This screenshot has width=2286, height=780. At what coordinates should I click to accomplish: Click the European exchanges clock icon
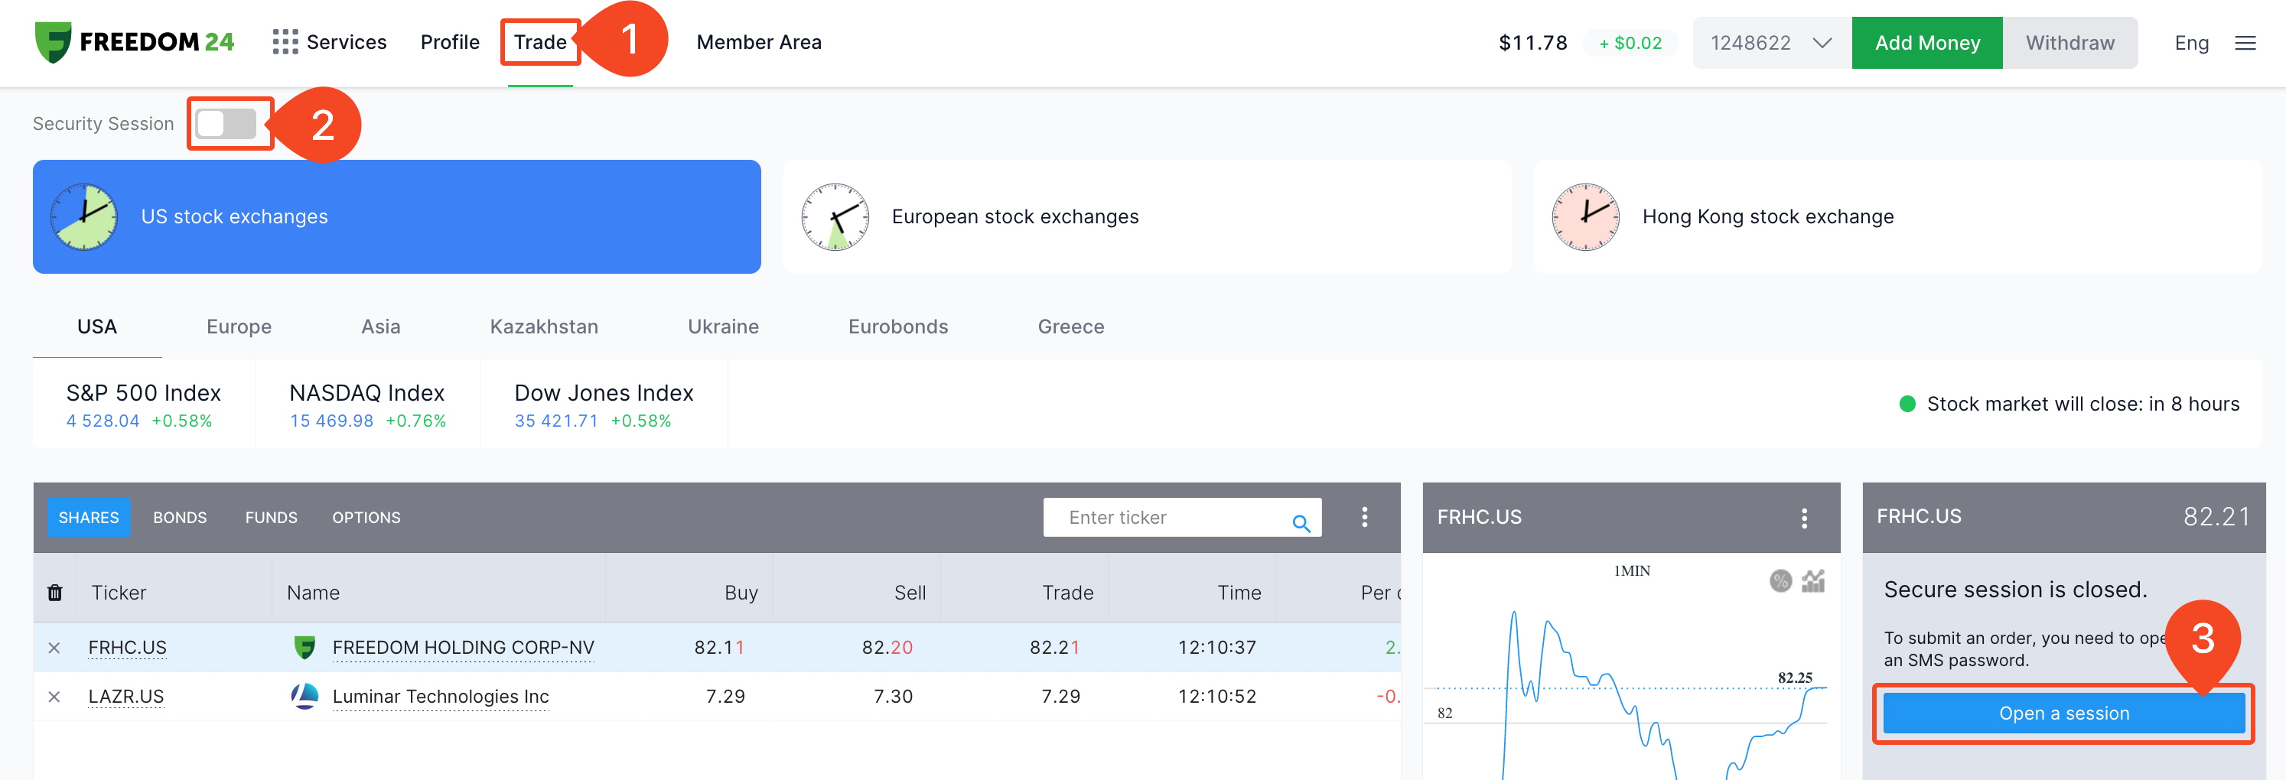(x=835, y=216)
